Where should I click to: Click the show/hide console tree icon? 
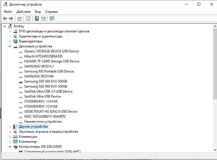pos(20,19)
